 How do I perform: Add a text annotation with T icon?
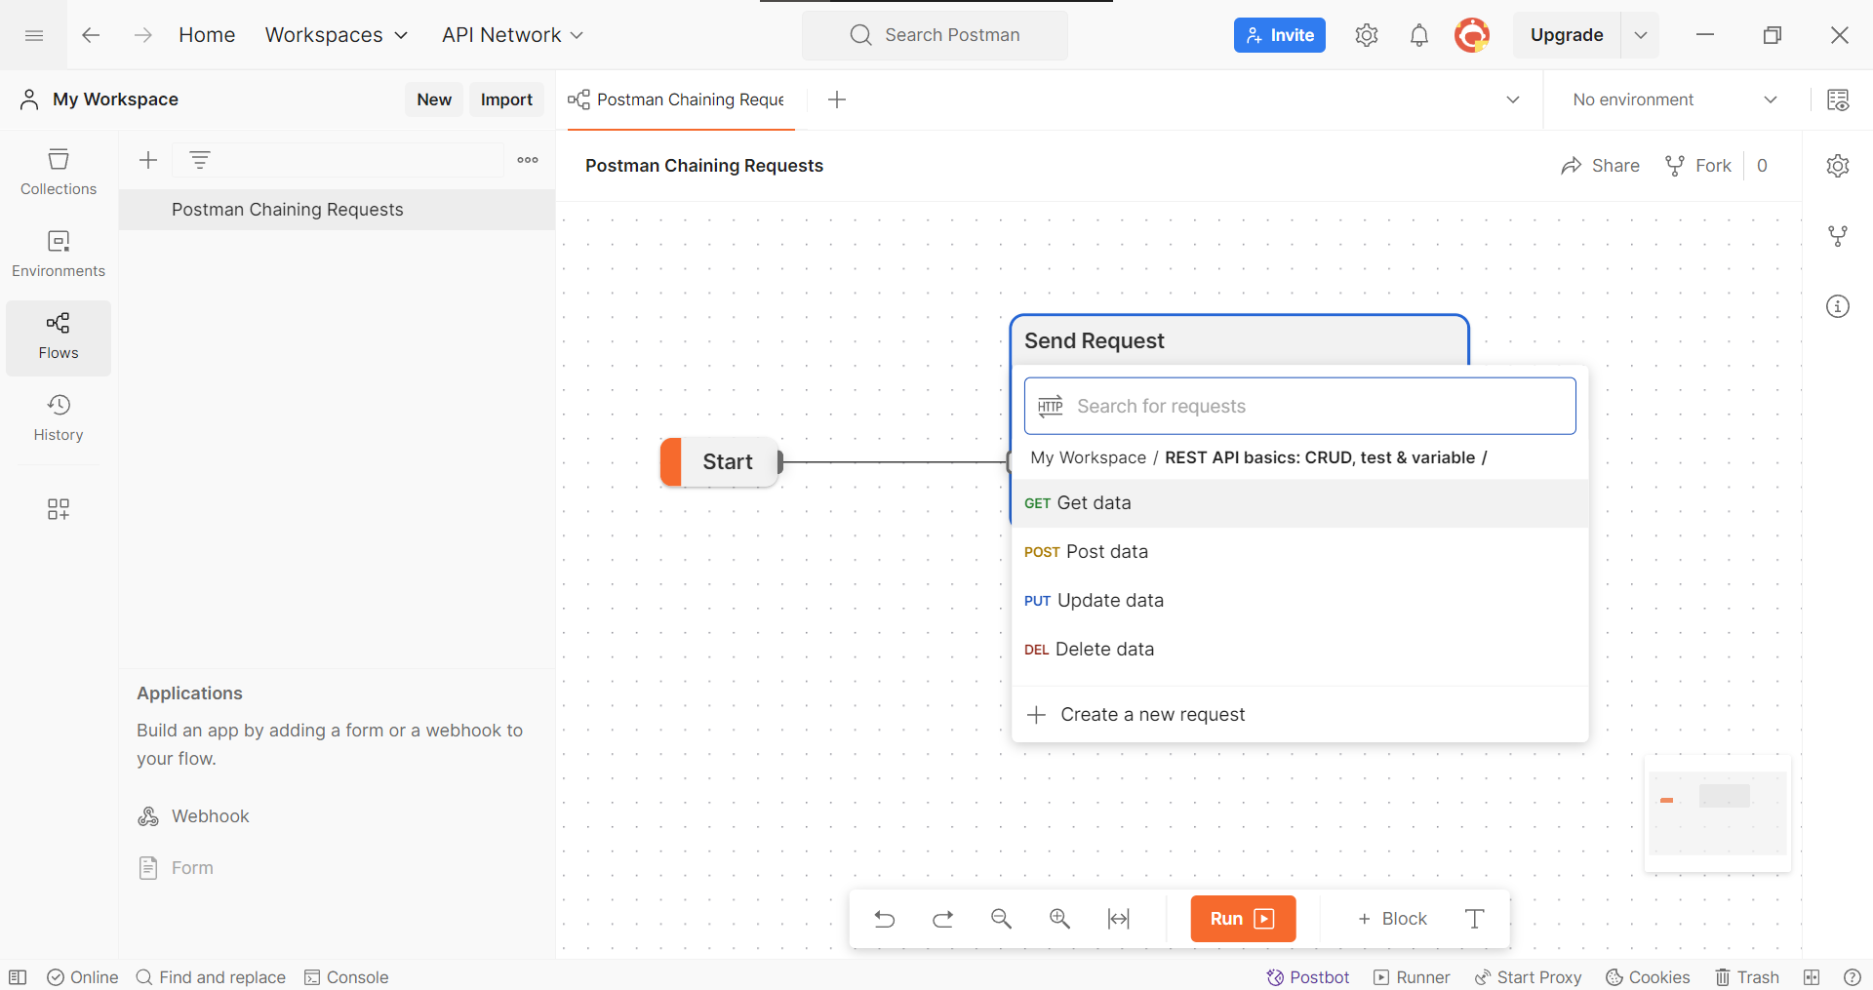coord(1475,919)
